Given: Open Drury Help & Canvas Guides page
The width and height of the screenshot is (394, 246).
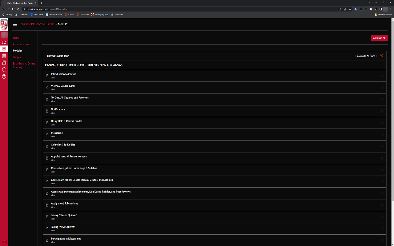Looking at the screenshot, I should tap(66, 121).
